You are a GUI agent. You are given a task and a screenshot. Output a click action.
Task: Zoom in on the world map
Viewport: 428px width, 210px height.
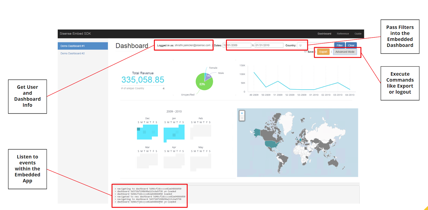pyautogui.click(x=242, y=113)
